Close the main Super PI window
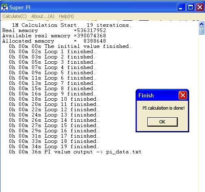205x192 pixels. (200, 7)
